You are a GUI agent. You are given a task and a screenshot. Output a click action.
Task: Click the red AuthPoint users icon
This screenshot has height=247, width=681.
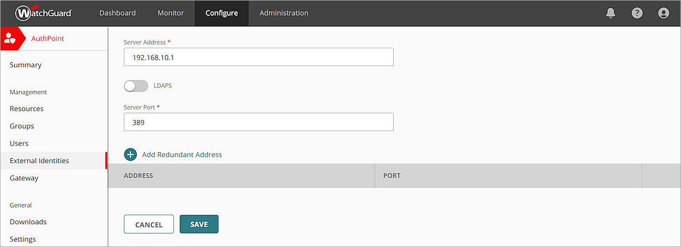[x=11, y=38]
